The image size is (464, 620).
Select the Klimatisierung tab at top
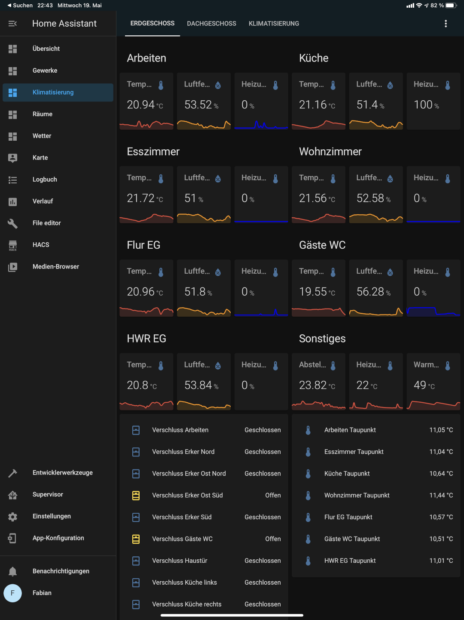tap(274, 24)
